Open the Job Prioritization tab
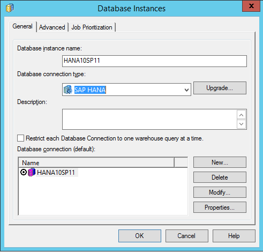The width and height of the screenshot is (263, 252). point(92,27)
